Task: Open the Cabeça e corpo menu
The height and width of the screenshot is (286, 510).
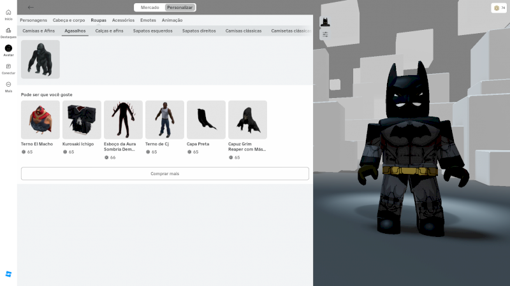Action: tap(69, 20)
